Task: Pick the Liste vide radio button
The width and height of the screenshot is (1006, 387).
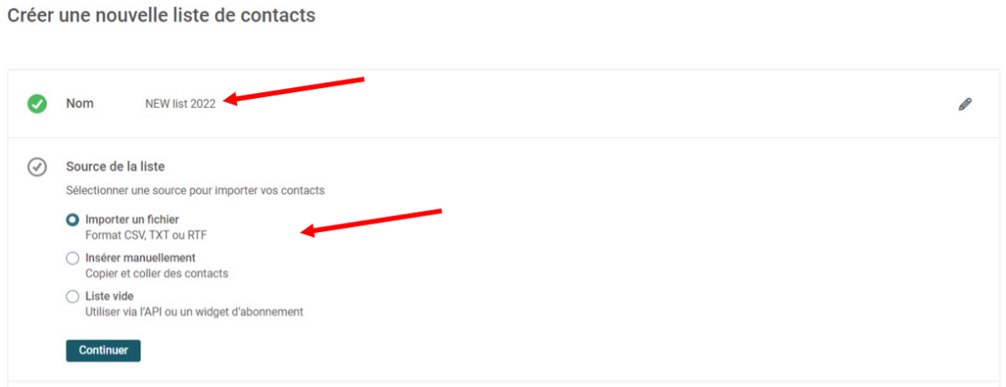Action: point(73,297)
